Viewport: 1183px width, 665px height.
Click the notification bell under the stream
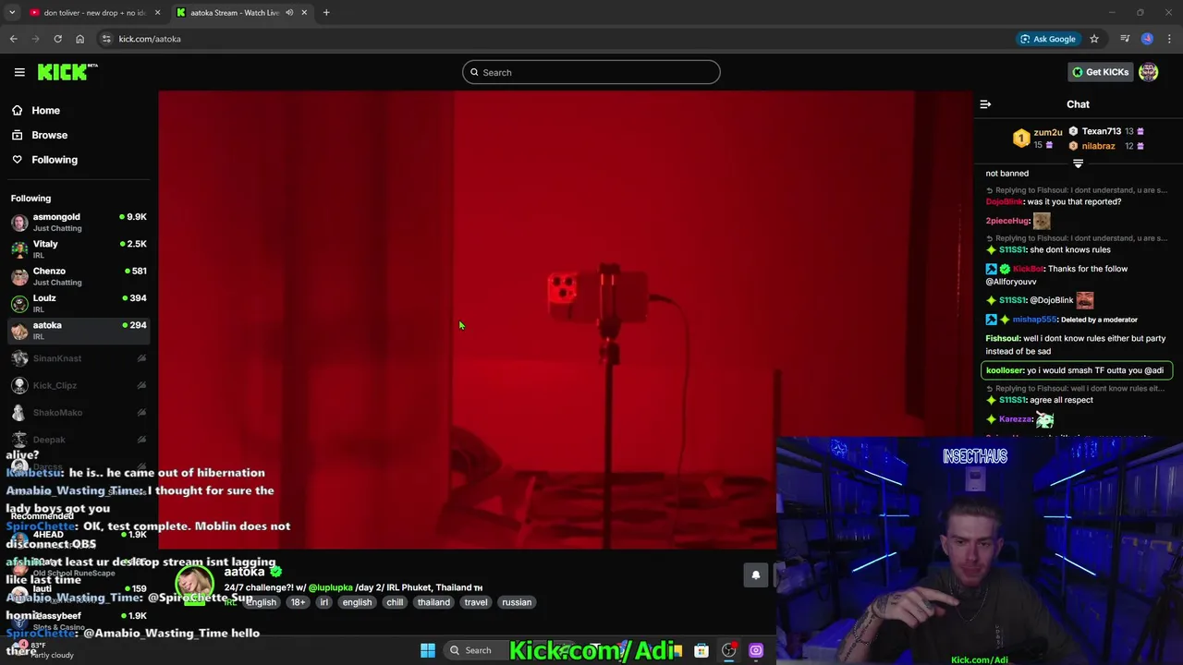pos(755,574)
